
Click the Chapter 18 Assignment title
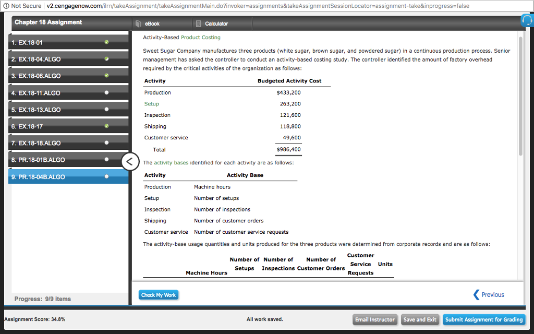(x=48, y=22)
